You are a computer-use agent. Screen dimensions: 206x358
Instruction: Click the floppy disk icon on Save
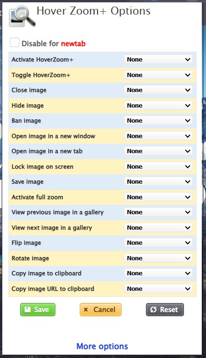point(28,310)
